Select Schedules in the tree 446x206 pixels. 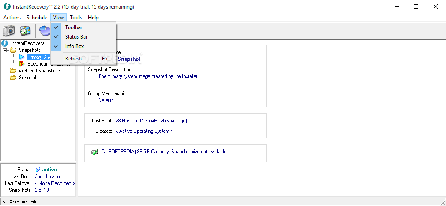30,77
